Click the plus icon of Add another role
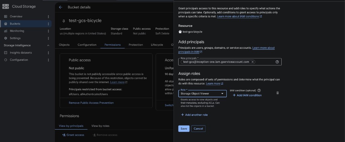Image resolution: width=345 pixels, height=142 pixels. pos(182,115)
